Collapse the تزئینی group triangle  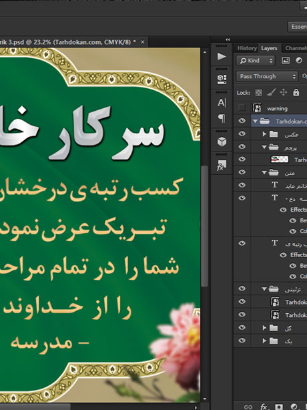264,289
